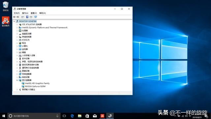Expand Intel(R) Dynamic Platform and Thermal Framework
The height and width of the screenshot is (119, 211).
(17, 28)
